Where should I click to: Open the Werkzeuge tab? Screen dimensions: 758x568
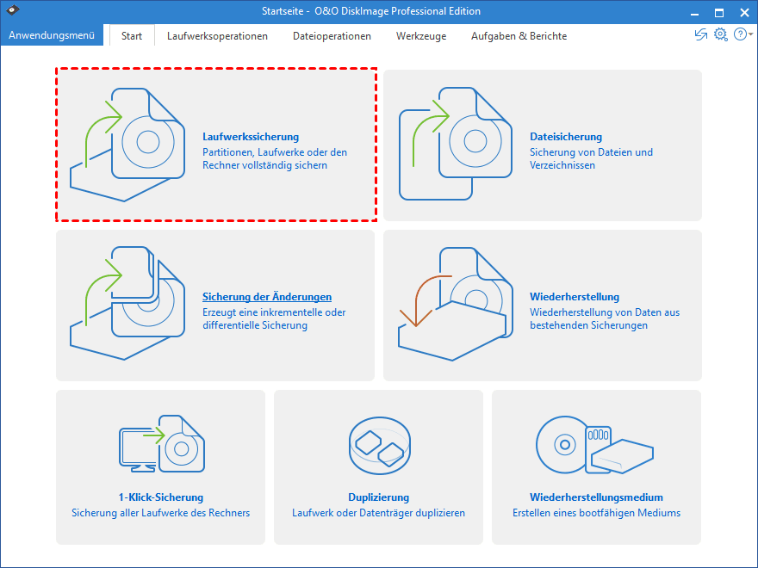tap(421, 36)
